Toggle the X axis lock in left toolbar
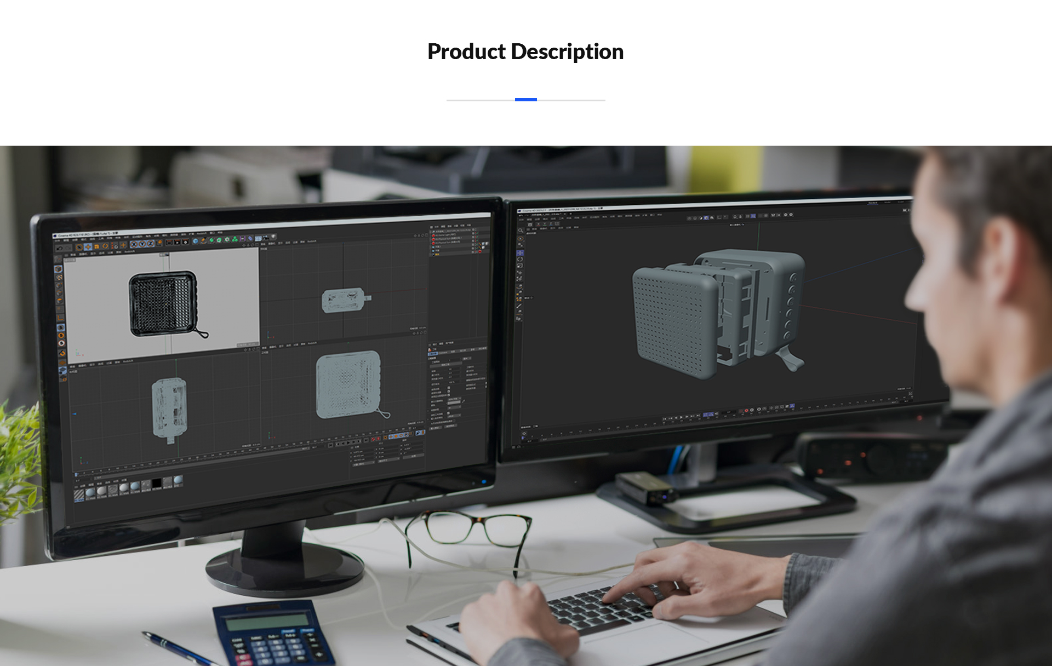This screenshot has height=667, width=1052. tap(134, 244)
